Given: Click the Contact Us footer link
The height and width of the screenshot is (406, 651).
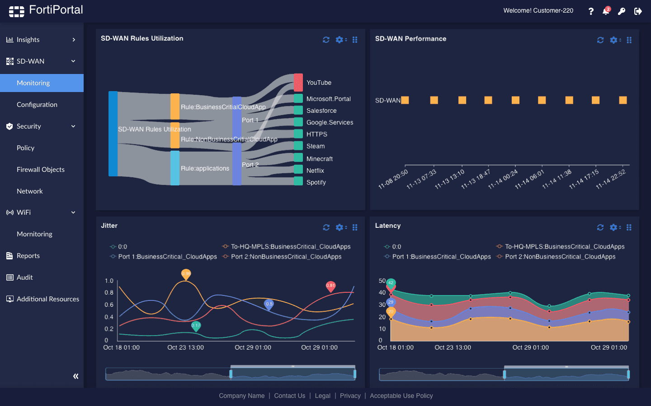Looking at the screenshot, I should (x=290, y=396).
